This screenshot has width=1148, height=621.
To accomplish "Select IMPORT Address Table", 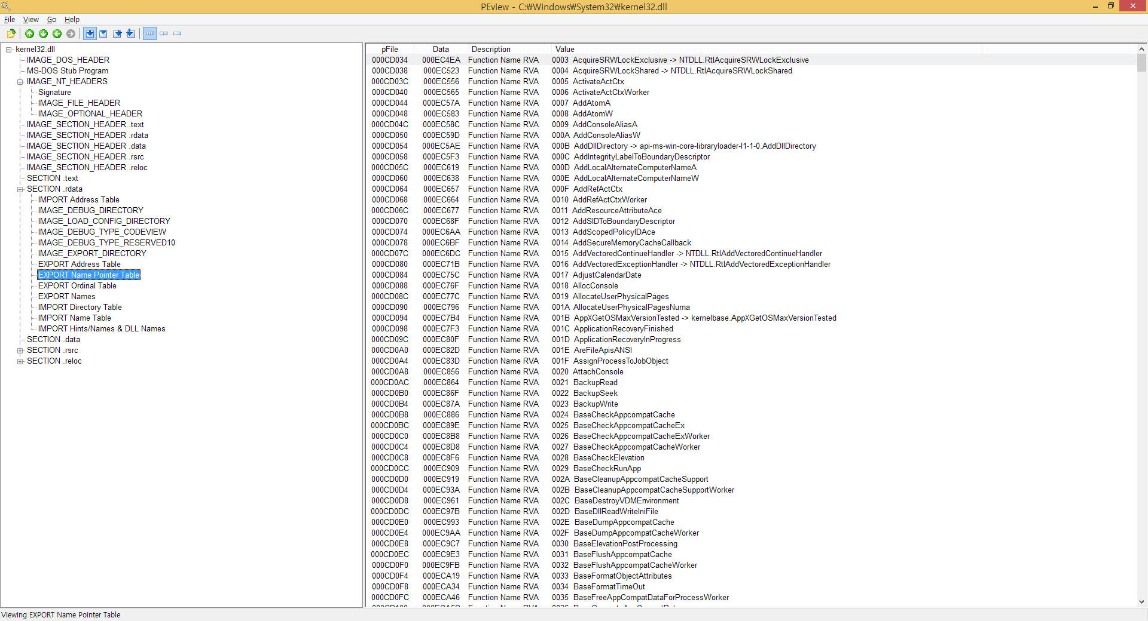I will point(79,200).
